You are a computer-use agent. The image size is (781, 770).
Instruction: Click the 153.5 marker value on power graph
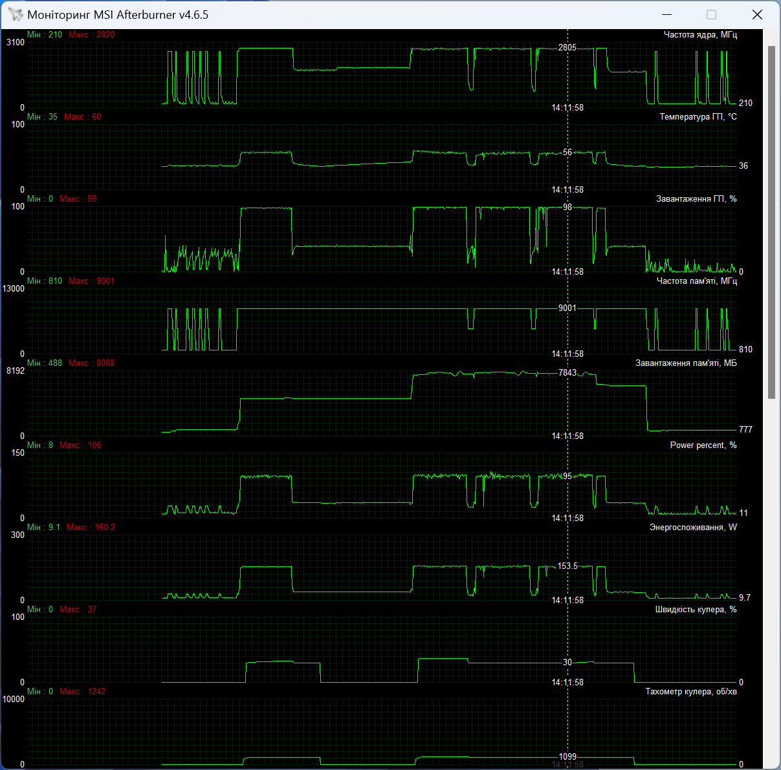tap(567, 566)
